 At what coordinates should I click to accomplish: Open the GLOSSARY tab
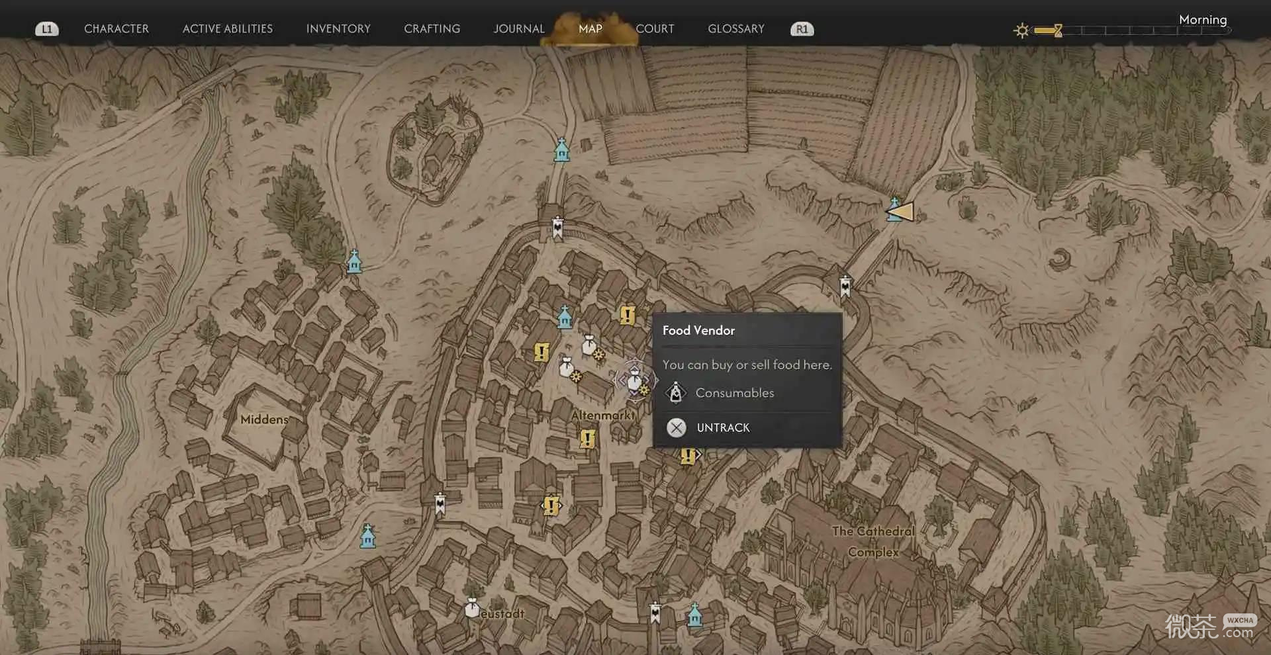[736, 29]
